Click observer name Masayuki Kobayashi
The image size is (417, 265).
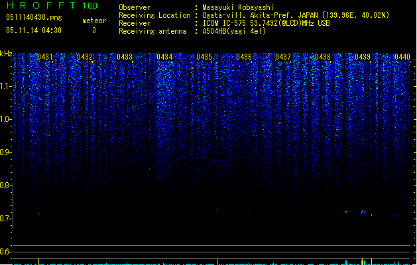pyautogui.click(x=238, y=7)
